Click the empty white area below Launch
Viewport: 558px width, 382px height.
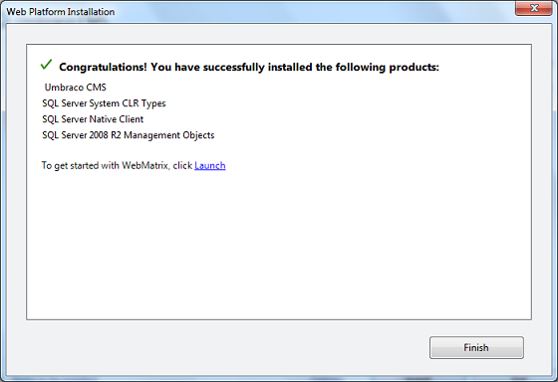pyautogui.click(x=279, y=245)
